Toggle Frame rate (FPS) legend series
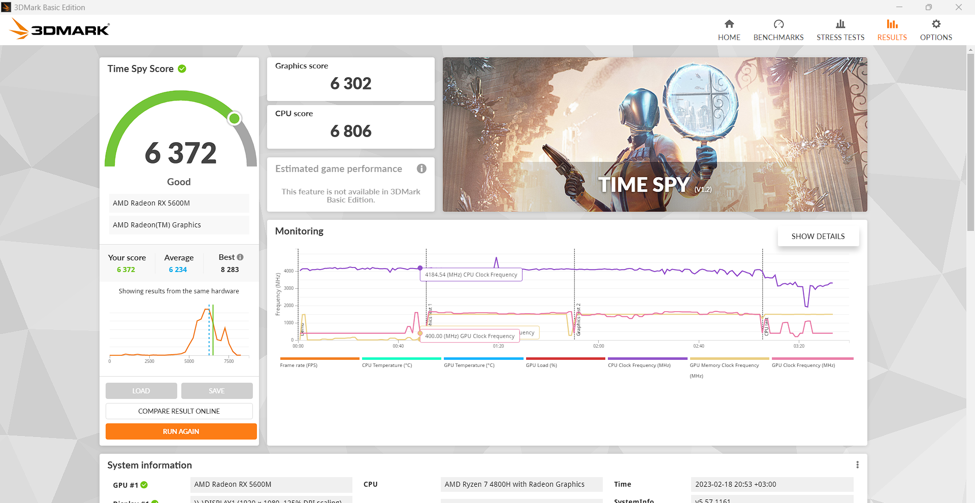Screen dimensions: 975x503 [319, 362]
